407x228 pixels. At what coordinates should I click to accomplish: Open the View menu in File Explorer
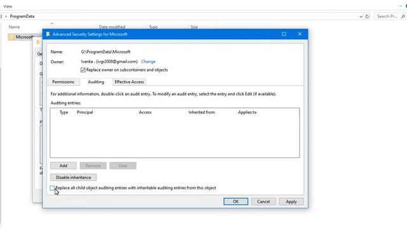pos(8,6)
